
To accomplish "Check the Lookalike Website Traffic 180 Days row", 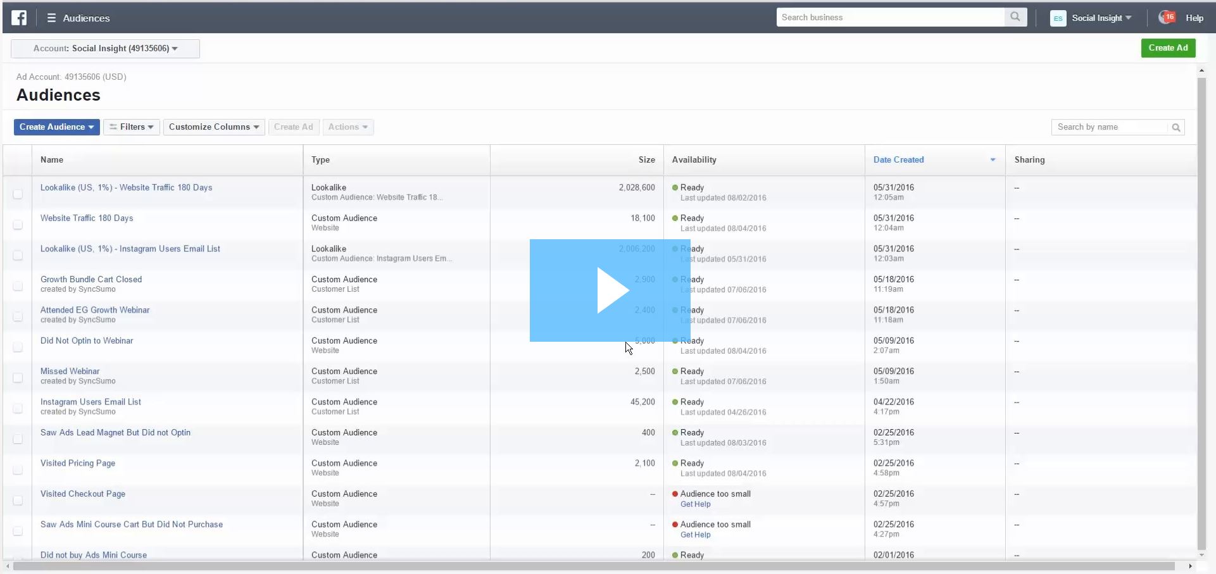I will point(18,194).
